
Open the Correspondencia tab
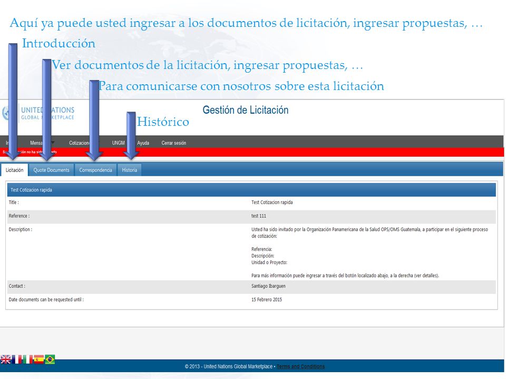pos(95,170)
